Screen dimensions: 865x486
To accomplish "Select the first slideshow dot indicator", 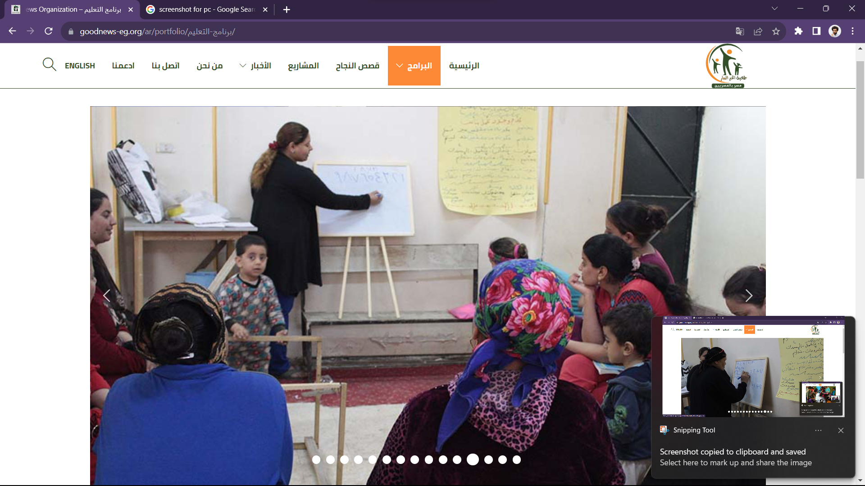I will coord(316,459).
